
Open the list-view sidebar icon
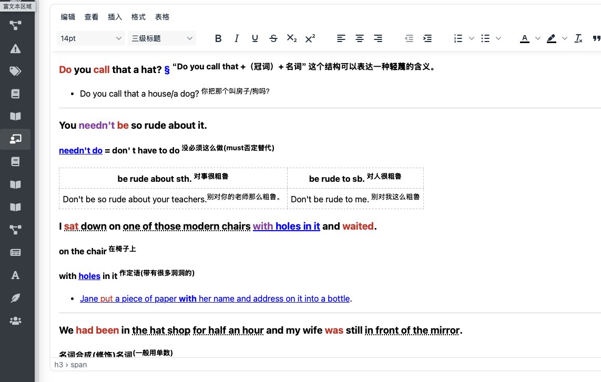[15, 253]
